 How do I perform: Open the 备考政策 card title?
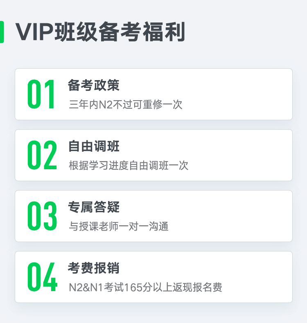click(94, 85)
